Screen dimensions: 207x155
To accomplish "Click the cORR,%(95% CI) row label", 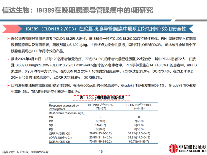I will (x=60, y=138).
